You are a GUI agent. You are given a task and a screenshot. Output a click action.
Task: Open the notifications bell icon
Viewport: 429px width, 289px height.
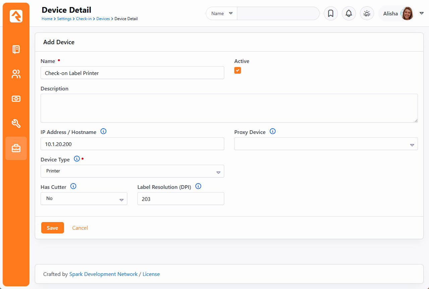(x=349, y=13)
